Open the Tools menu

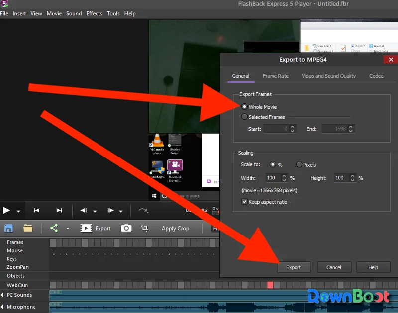113,14
